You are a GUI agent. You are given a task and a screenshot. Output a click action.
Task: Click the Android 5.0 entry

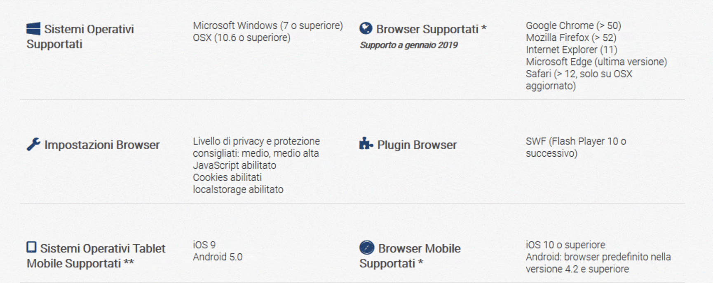click(x=218, y=257)
